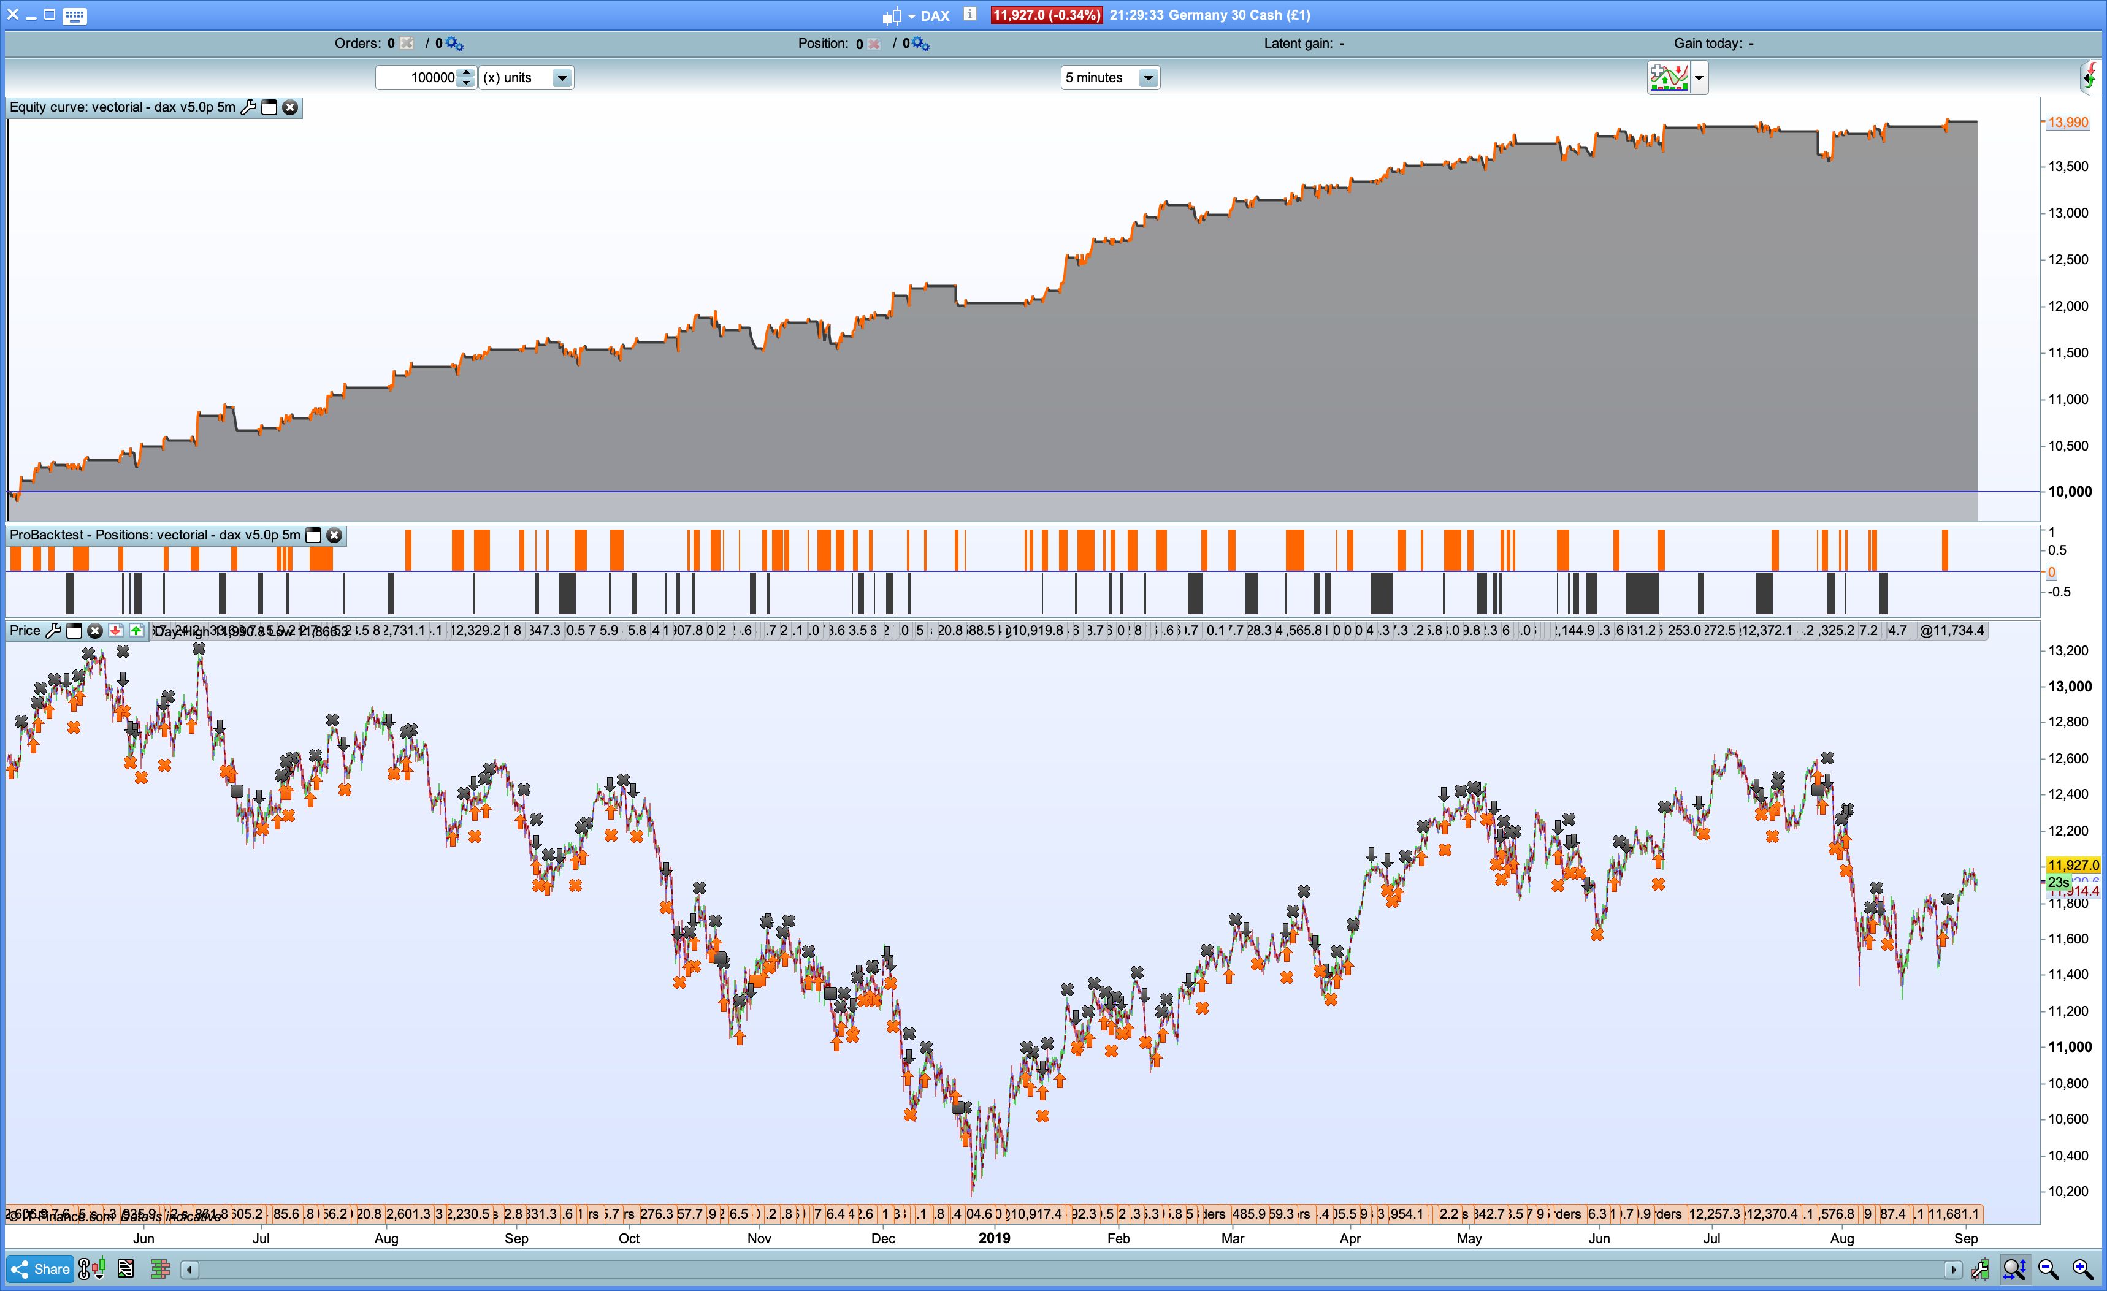Viewport: 2107px width, 1291px height.
Task: Open Orders settings gear icon
Action: [453, 43]
